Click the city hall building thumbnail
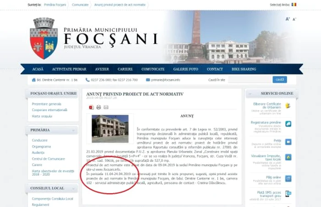The image size is (321, 207). pyautogui.click(x=110, y=129)
